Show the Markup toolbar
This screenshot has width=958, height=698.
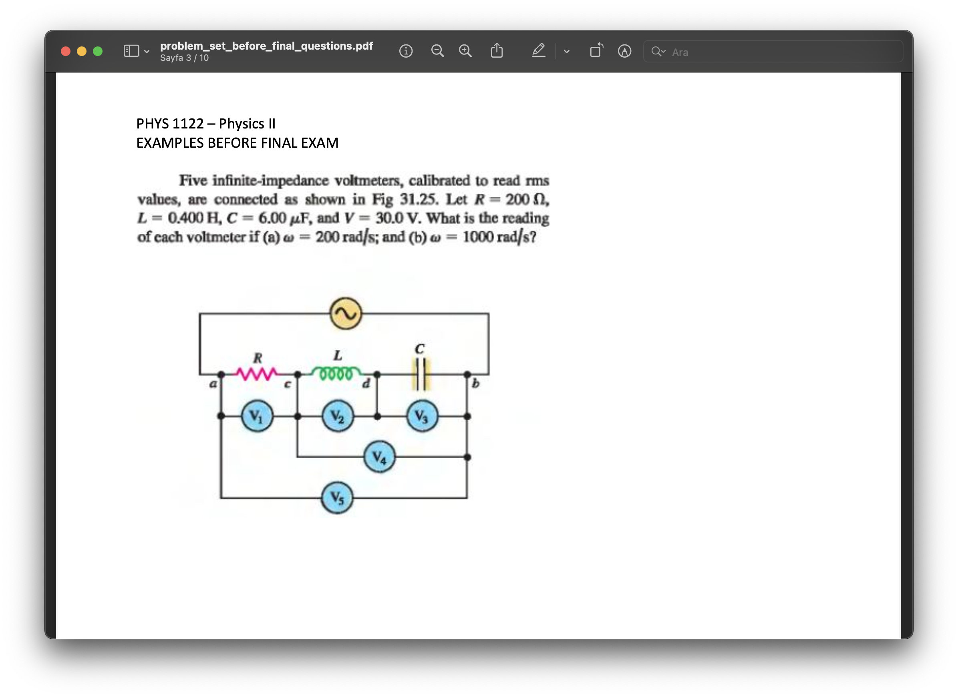click(x=624, y=51)
